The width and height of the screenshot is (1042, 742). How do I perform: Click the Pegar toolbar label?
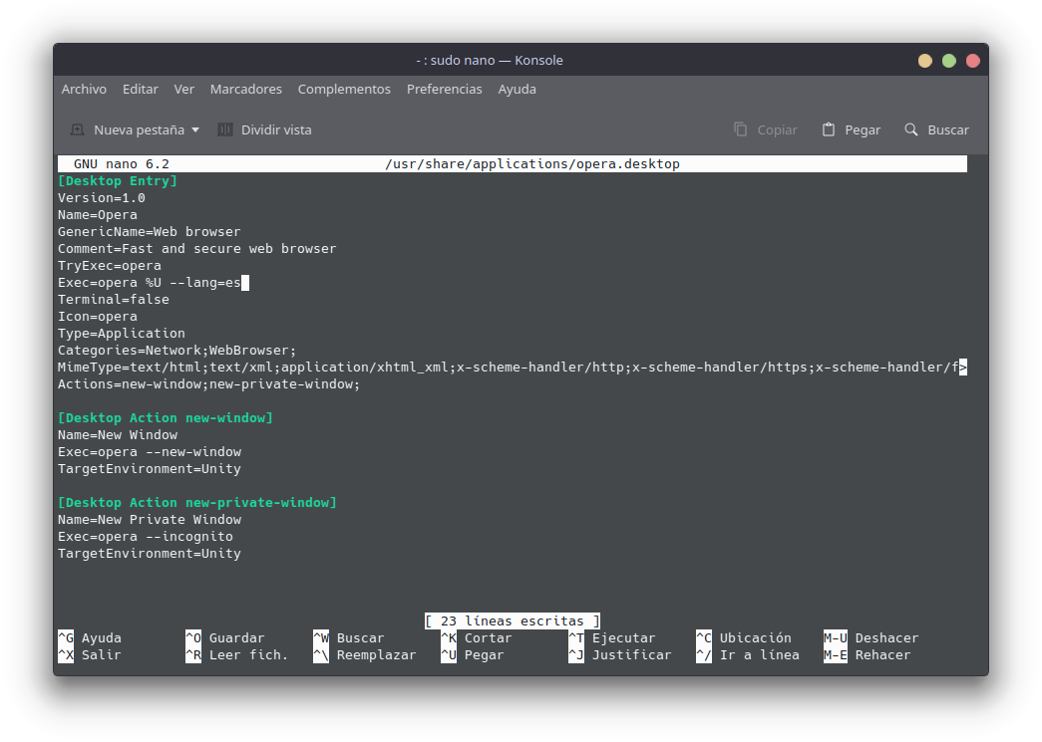[863, 130]
